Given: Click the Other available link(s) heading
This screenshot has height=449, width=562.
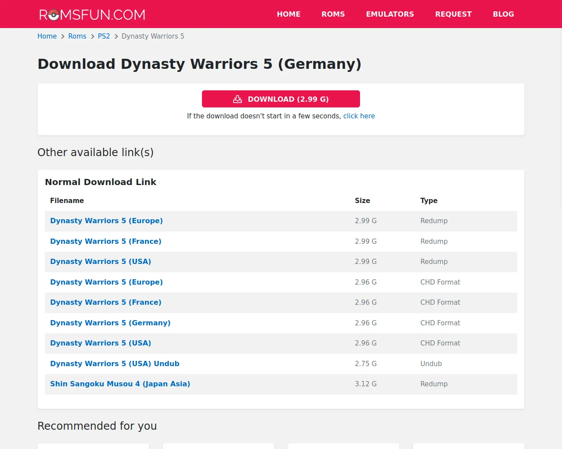Looking at the screenshot, I should click(x=96, y=153).
